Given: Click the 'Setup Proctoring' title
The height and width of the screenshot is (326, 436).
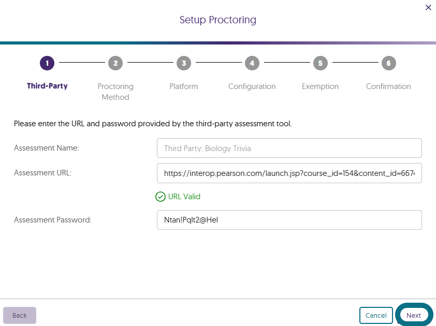Looking at the screenshot, I should (x=217, y=20).
